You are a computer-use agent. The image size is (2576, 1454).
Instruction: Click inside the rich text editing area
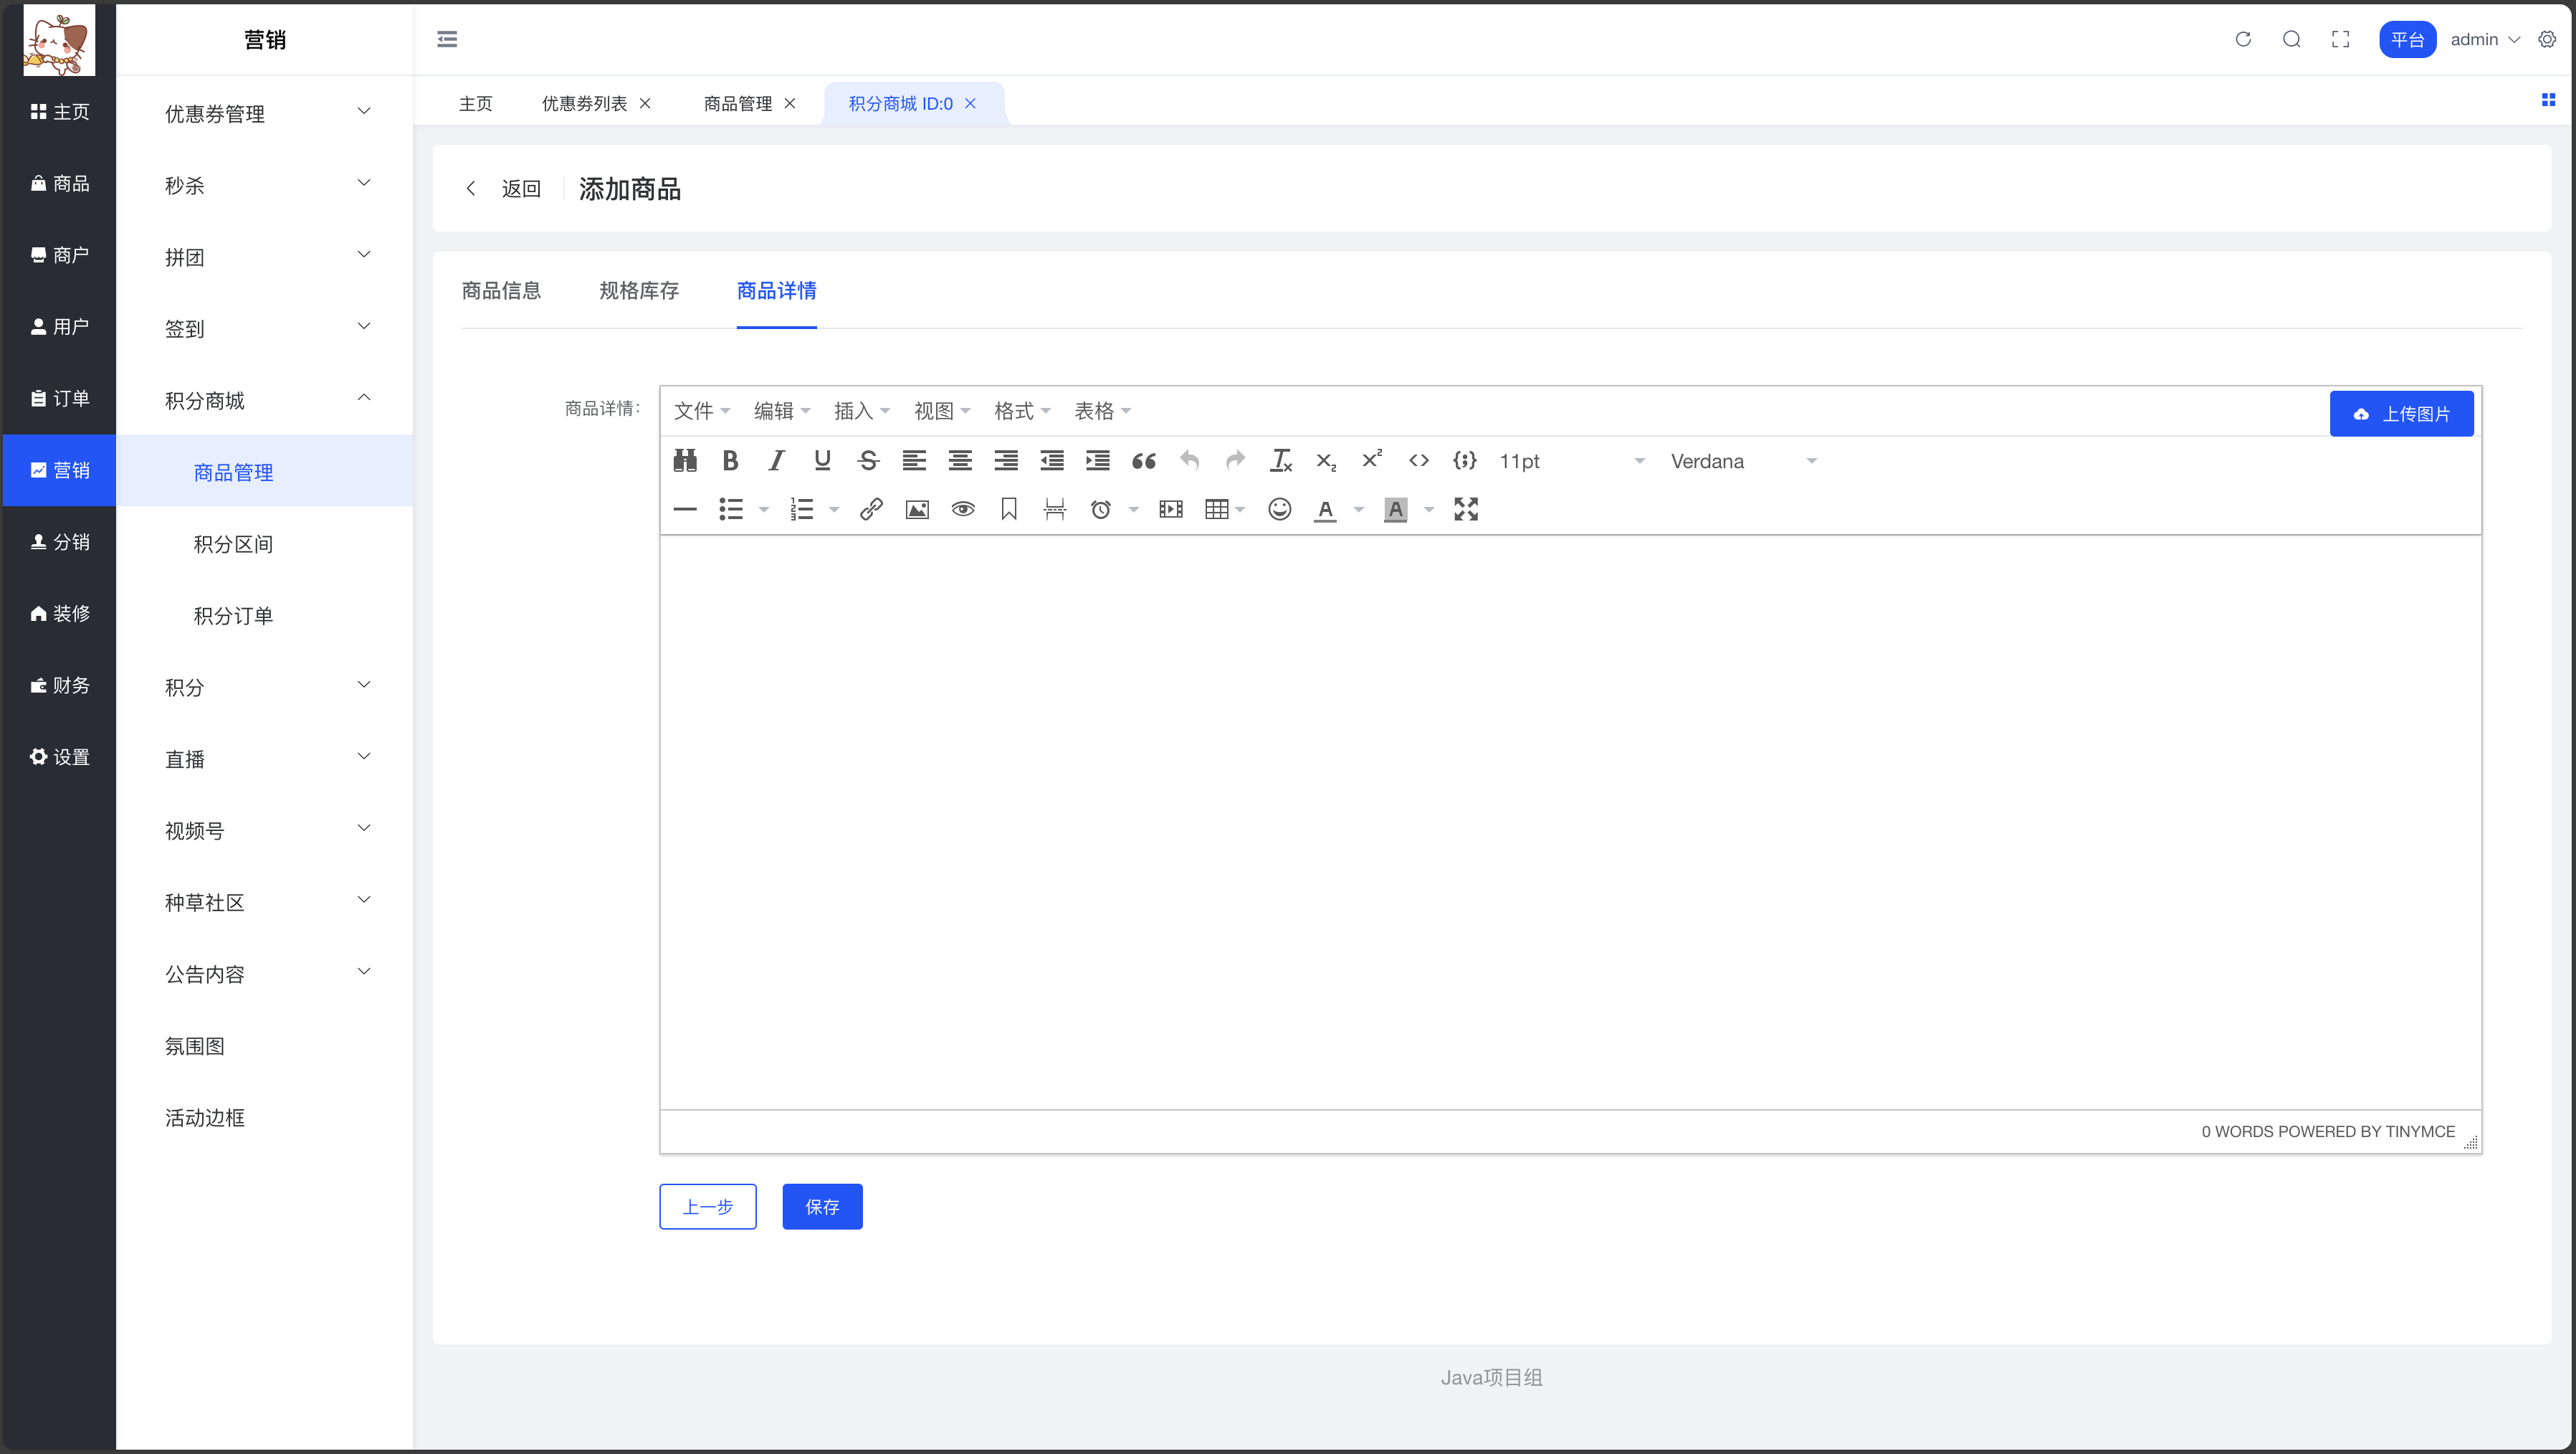pos(1570,820)
